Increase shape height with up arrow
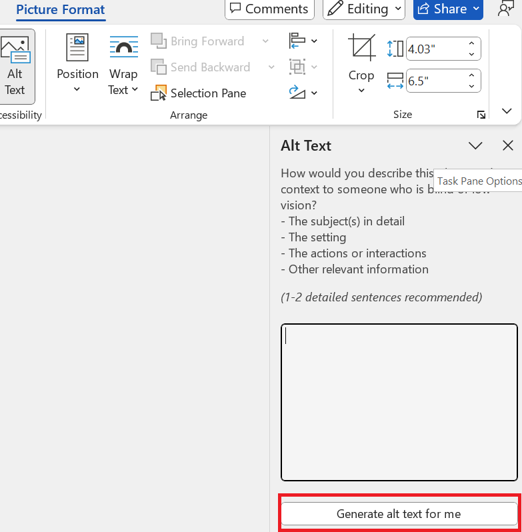522x532 pixels. (472, 44)
